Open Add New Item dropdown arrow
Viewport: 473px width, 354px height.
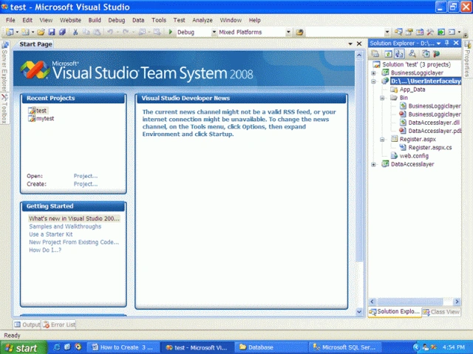click(x=33, y=32)
